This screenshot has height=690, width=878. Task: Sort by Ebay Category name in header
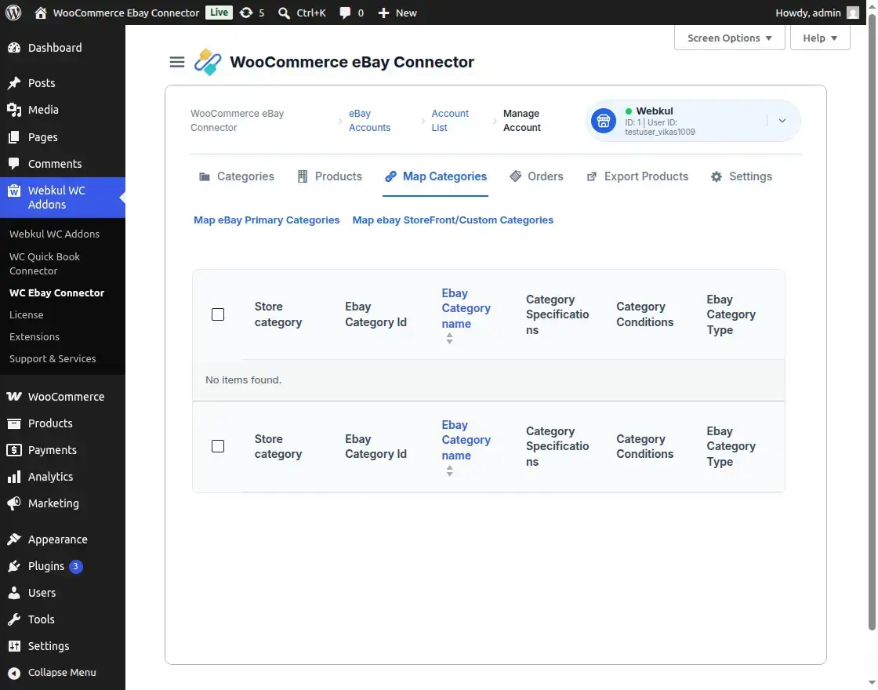tap(466, 308)
